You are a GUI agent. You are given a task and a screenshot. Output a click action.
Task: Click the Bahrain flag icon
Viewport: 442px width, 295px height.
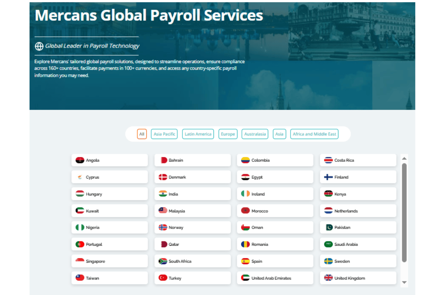pyautogui.click(x=163, y=160)
